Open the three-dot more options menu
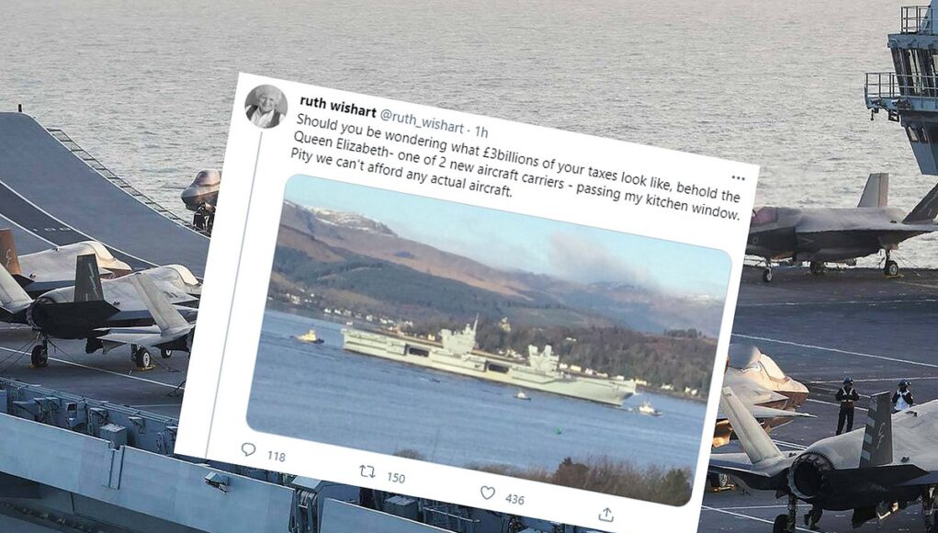This screenshot has width=938, height=533. [739, 177]
